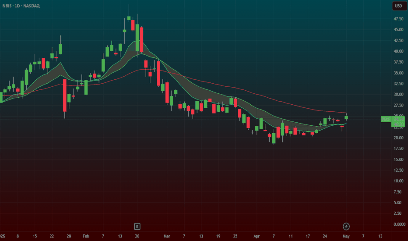The width and height of the screenshot is (408, 241).
Task: Click the lightning bolt event icon
Action: click(x=346, y=227)
